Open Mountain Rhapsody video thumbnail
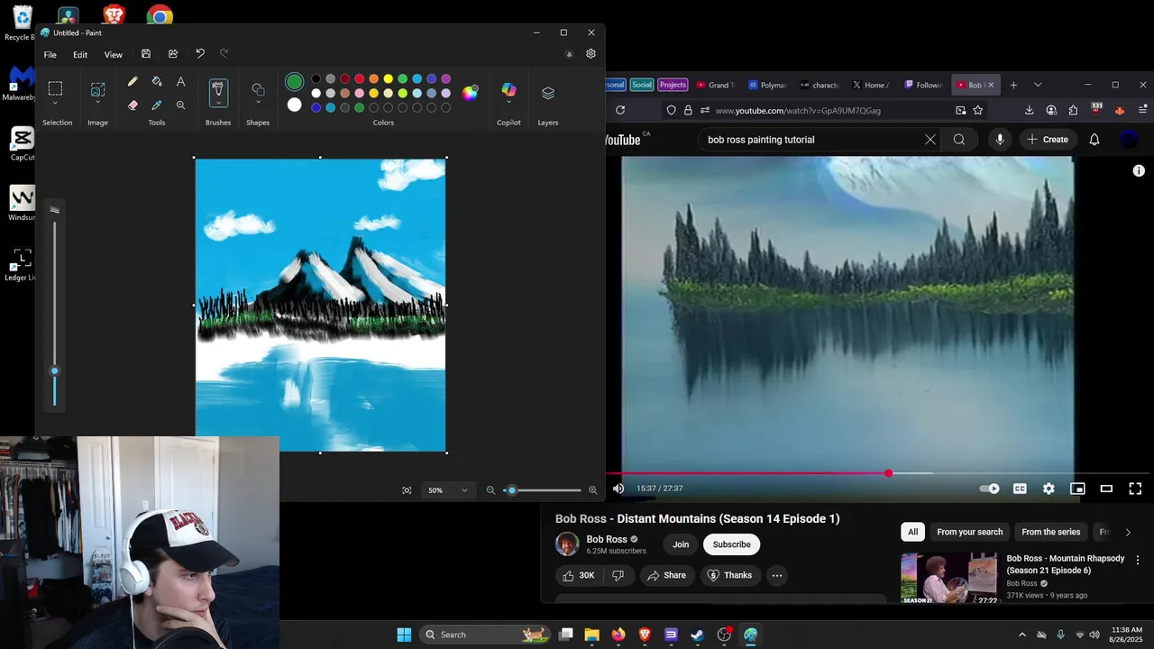This screenshot has height=649, width=1154. point(949,578)
